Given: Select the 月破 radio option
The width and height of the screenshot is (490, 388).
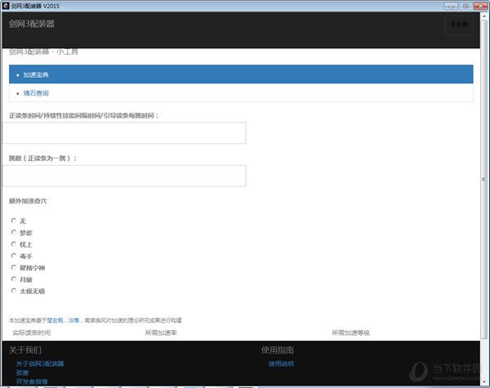Looking at the screenshot, I should [13, 279].
